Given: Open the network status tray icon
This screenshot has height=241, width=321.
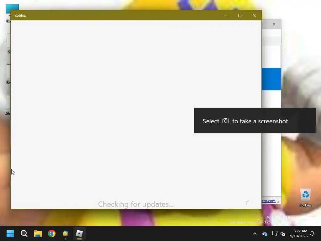Looking at the screenshot, I should [275, 233].
